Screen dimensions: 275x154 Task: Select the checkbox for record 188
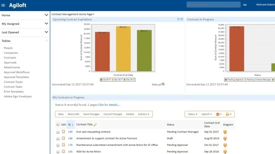click(x=58, y=138)
